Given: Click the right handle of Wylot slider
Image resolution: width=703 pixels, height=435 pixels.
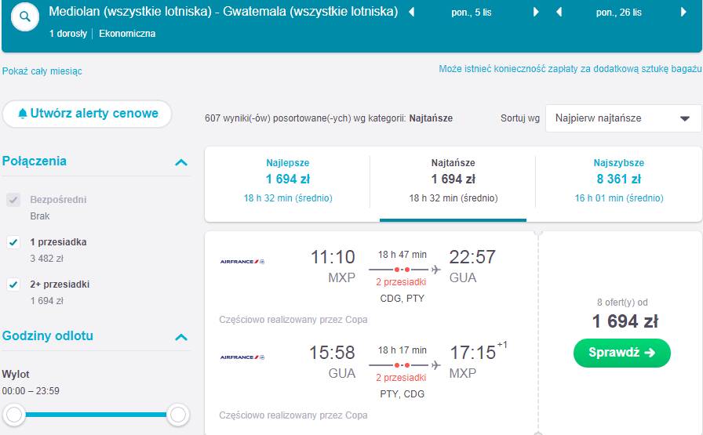Looking at the screenshot, I should [x=178, y=415].
